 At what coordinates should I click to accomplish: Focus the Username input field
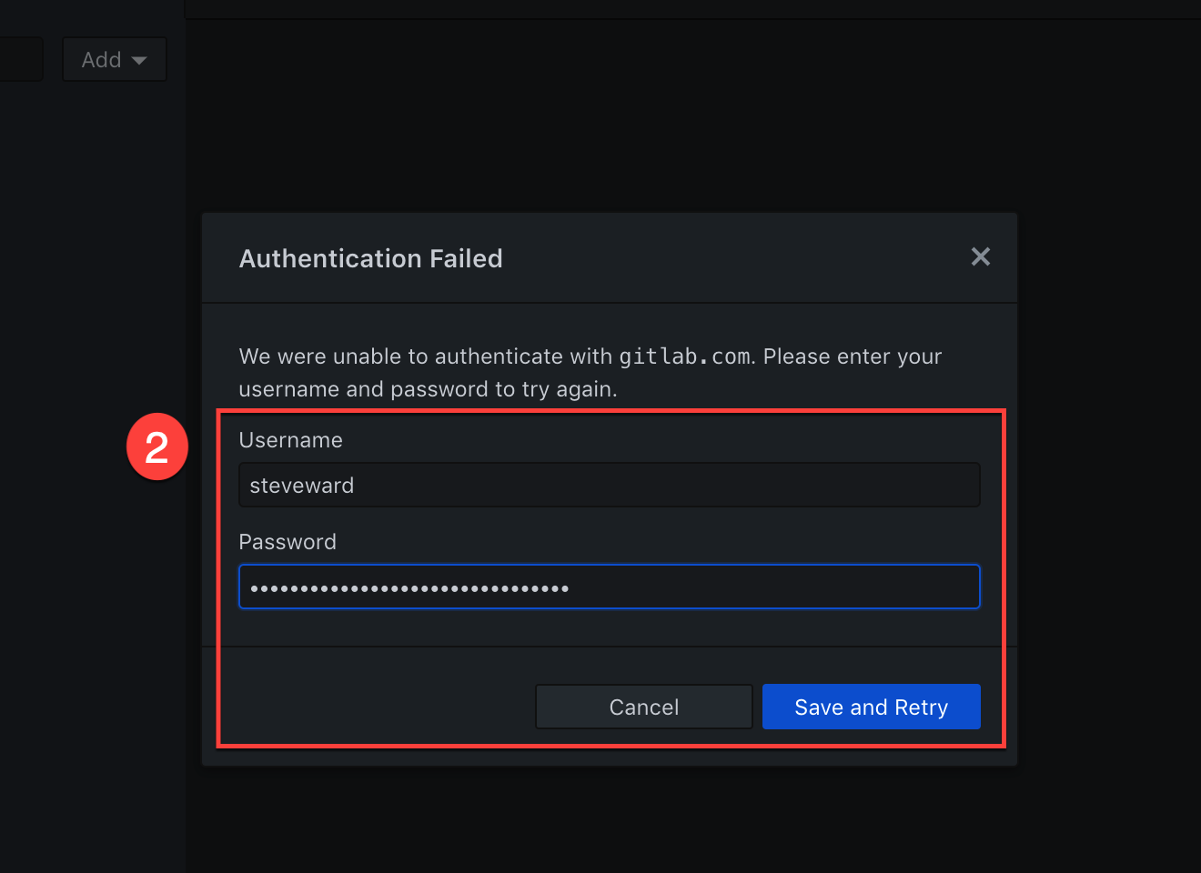(609, 485)
